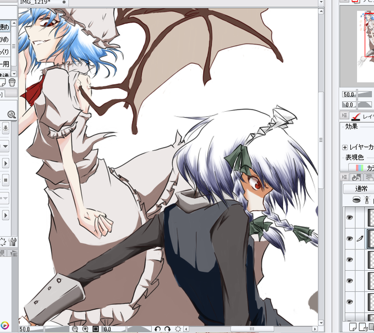Image resolution: width=374 pixels, height=333 pixels.
Task: Click the canvas vertical scrollbar up arrow
Action: (x=321, y=11)
